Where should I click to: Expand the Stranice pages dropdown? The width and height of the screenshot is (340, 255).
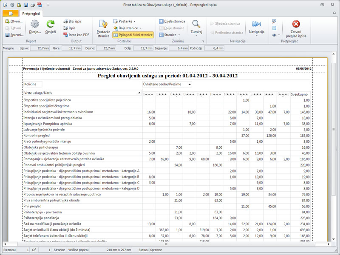click(170, 35)
